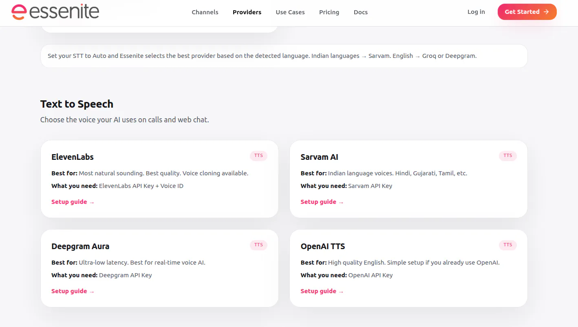This screenshot has height=327, width=578.
Task: Click the OpenAI TTS card title
Action: coord(323,246)
